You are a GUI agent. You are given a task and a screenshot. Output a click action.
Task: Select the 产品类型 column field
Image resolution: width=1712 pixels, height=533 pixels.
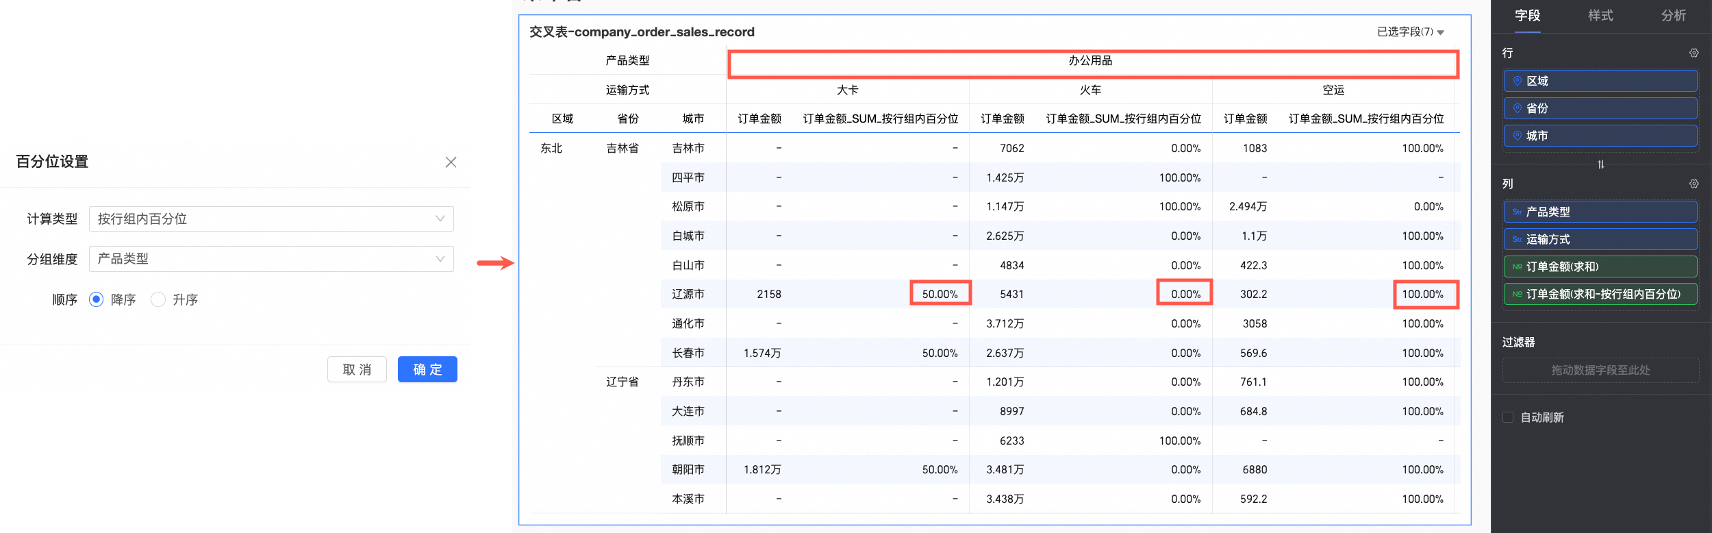point(1600,212)
